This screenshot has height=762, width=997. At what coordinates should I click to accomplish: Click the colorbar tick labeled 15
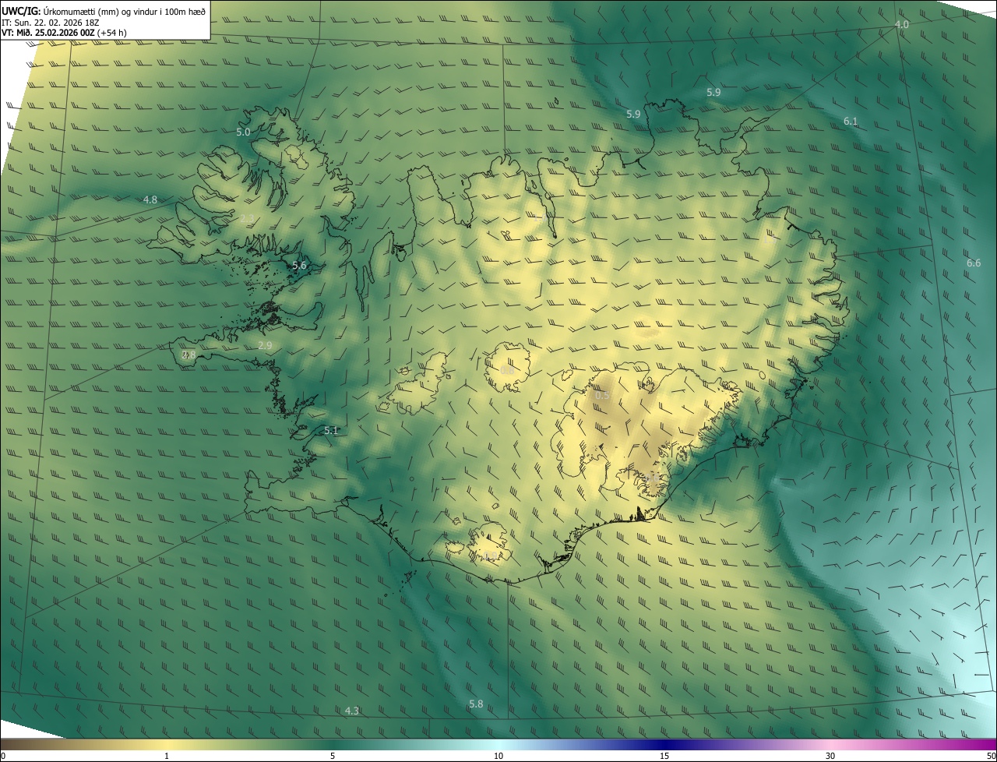click(664, 756)
